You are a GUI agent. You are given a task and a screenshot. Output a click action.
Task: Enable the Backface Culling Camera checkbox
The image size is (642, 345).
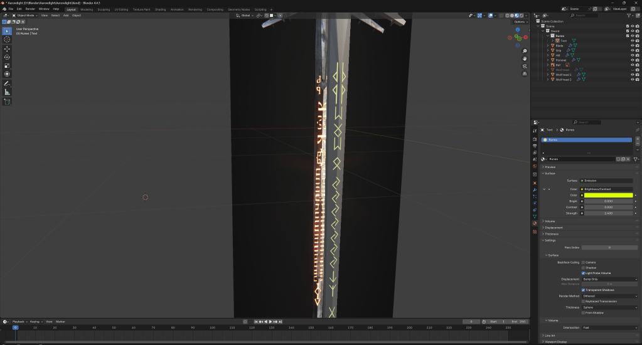(x=584, y=262)
